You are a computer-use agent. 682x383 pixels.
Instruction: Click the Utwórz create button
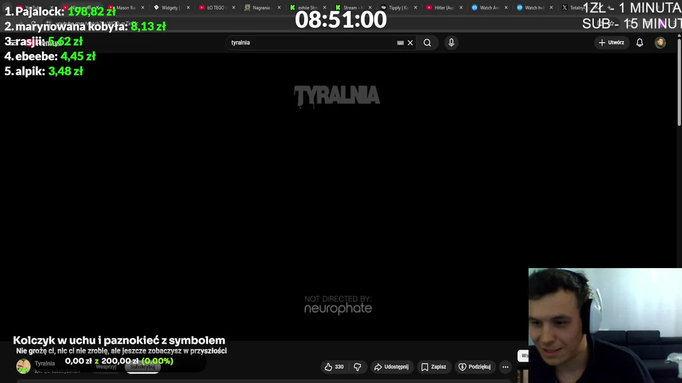(x=611, y=43)
